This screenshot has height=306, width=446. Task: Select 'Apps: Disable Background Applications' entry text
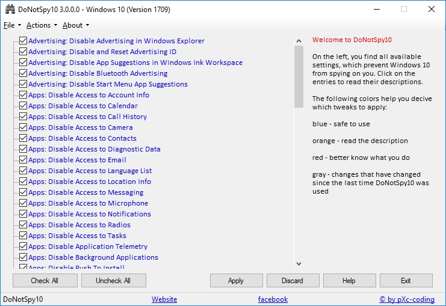(93, 257)
